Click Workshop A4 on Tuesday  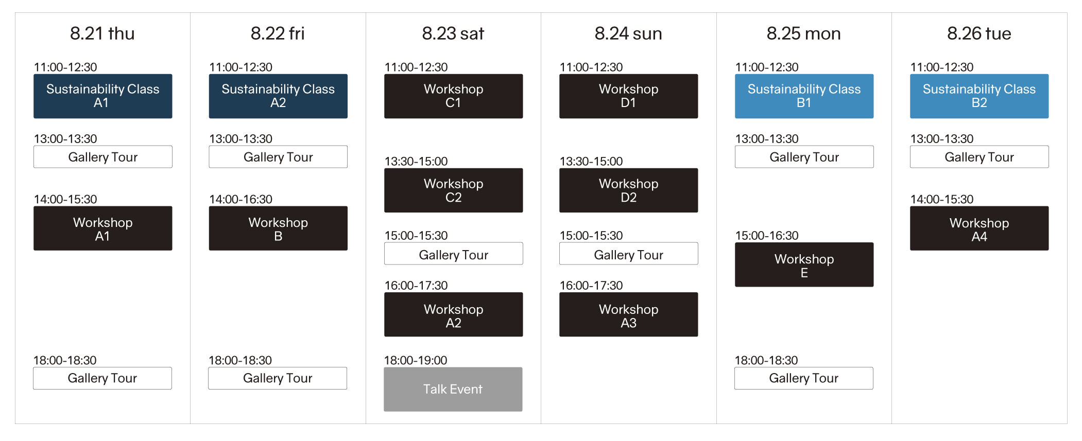click(979, 228)
